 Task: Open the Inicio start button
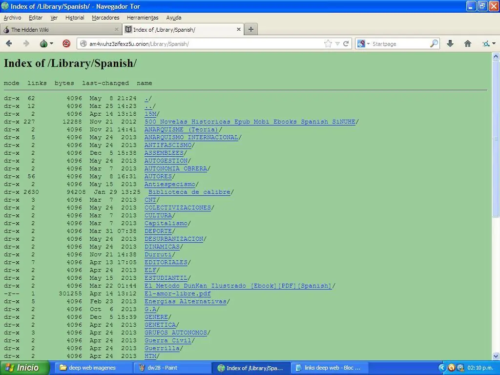[25, 368]
